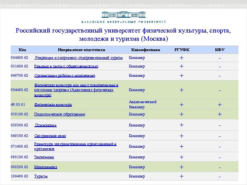The width and height of the screenshot is (247, 185).
Task: Open link Организация работы с молодежью
Action: point(64,76)
